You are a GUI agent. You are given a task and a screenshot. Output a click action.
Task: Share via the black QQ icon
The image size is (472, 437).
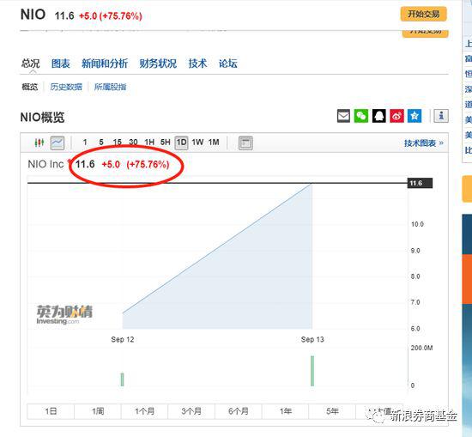(379, 116)
